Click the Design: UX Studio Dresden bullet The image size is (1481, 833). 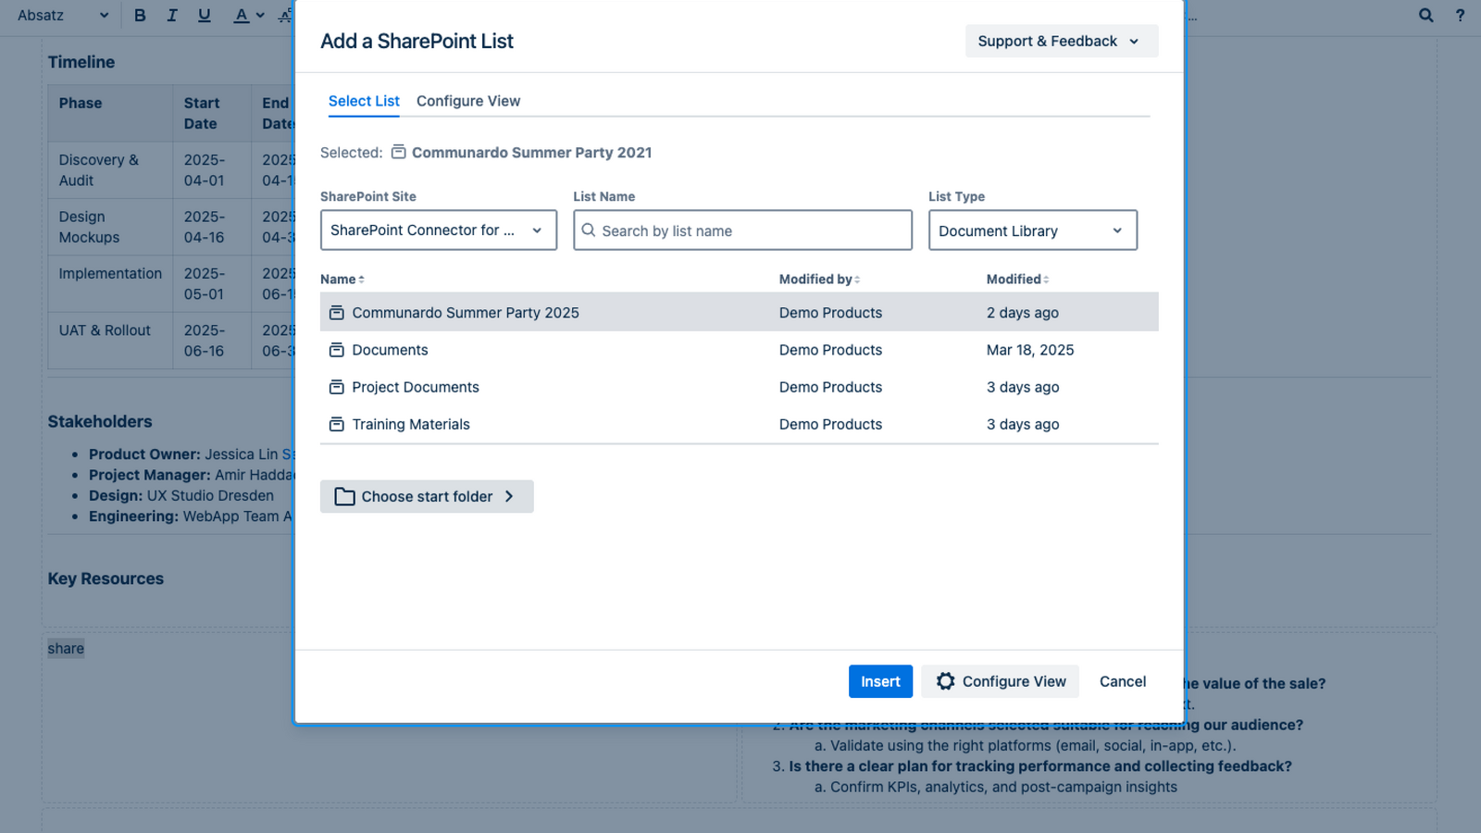coord(181,495)
